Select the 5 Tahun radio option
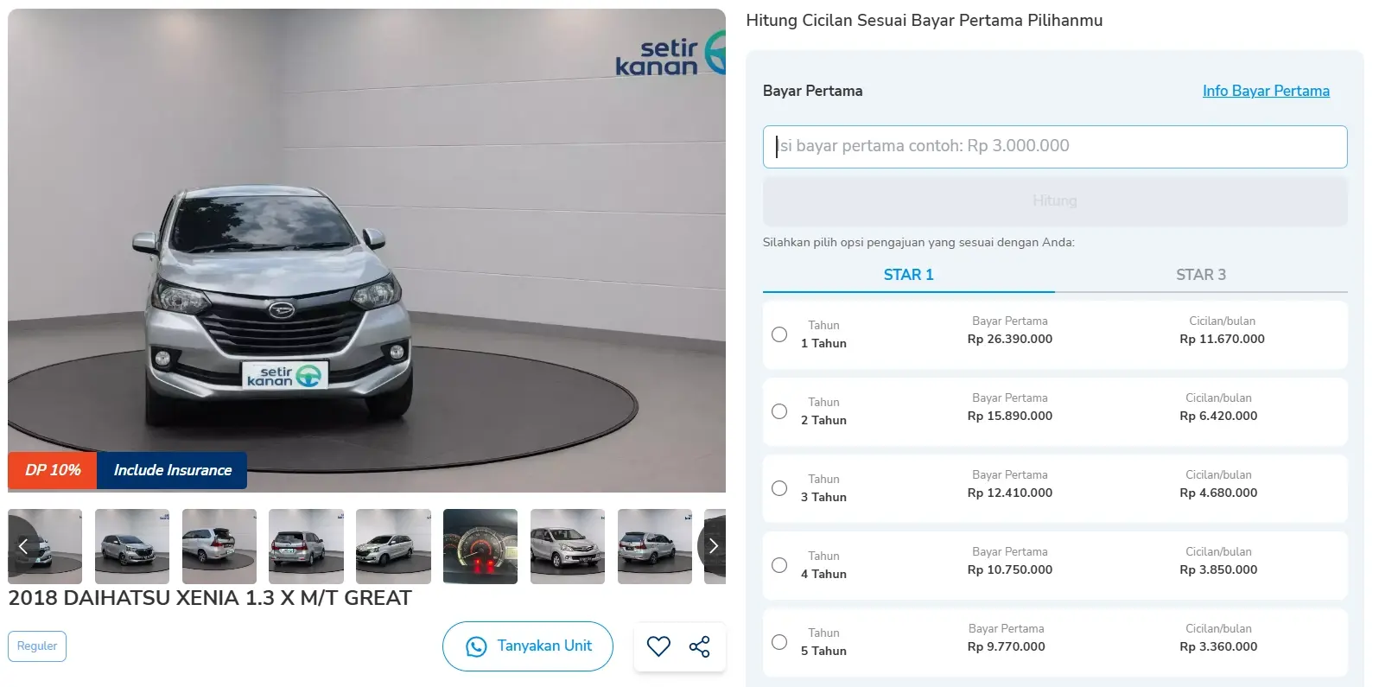 coord(779,642)
